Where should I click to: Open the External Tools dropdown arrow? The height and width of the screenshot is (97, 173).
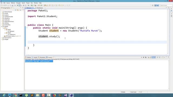click(x=37, y=5)
